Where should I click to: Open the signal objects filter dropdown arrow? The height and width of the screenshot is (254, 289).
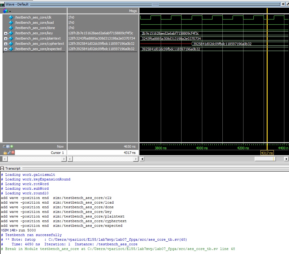(x=10, y=11)
